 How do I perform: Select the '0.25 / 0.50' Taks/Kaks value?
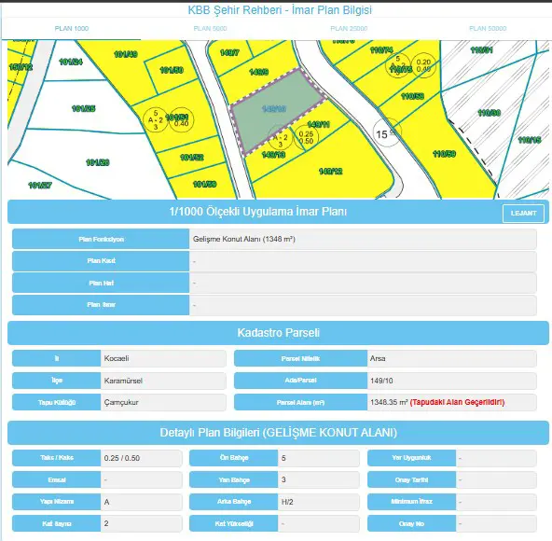[122, 458]
